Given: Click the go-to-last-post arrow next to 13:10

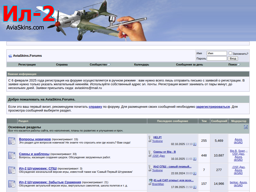Looking at the screenshot, I should tap(195, 144).
